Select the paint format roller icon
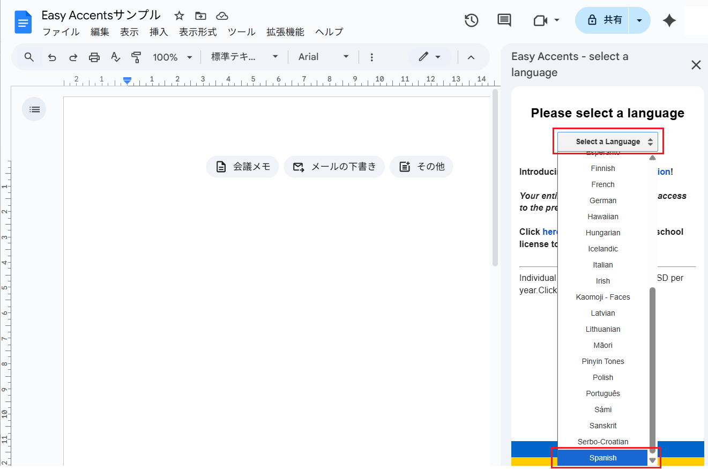708x469 pixels. 136,57
